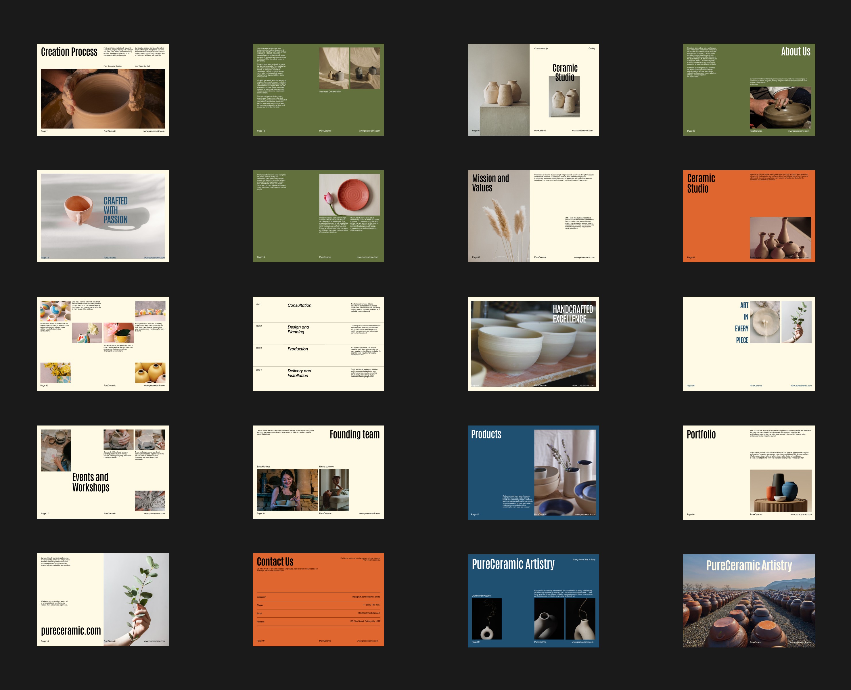
Task: Open the orange Ceramic Studio page
Action: click(749, 216)
